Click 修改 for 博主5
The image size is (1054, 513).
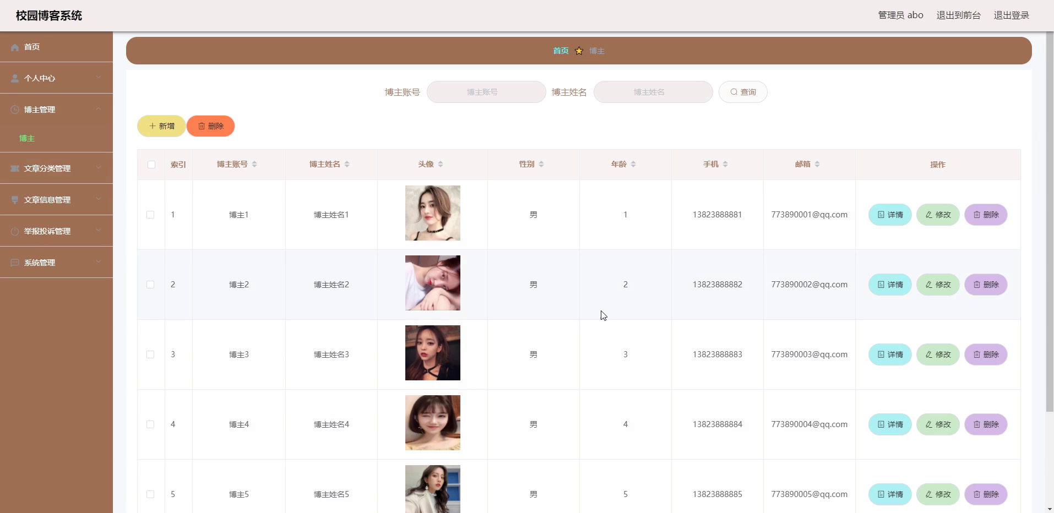(x=938, y=494)
